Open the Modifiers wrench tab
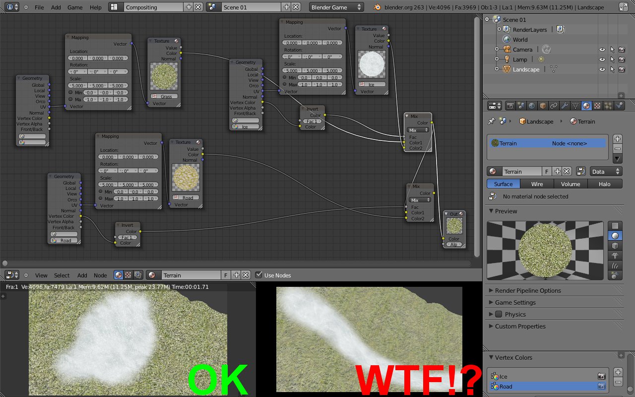 [565, 106]
